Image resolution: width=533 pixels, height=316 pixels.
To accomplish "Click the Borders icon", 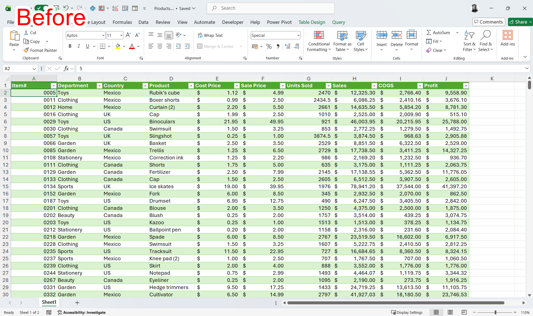I will click(102, 46).
